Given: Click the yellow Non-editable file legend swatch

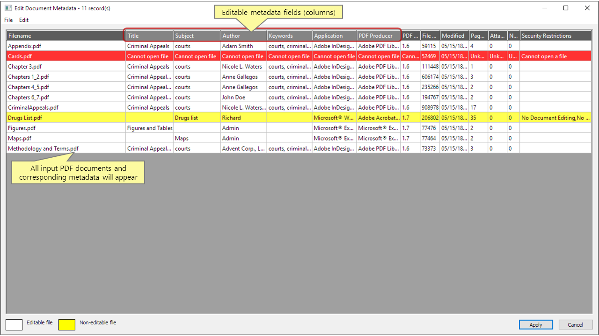Looking at the screenshot, I should (66, 324).
